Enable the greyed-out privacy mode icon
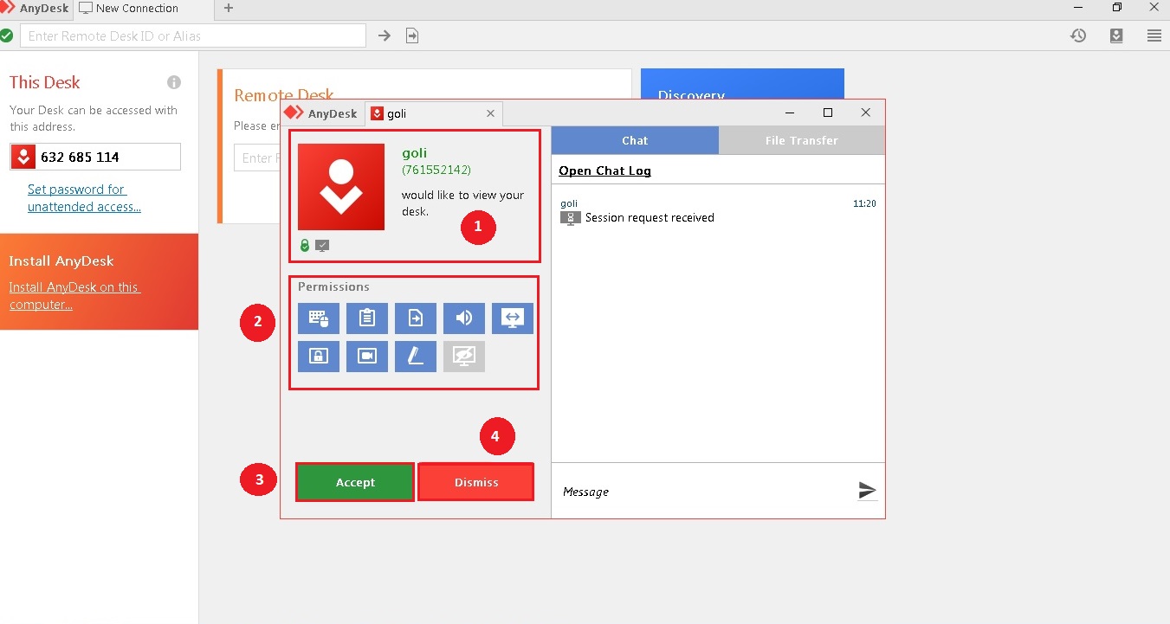 pyautogui.click(x=464, y=357)
